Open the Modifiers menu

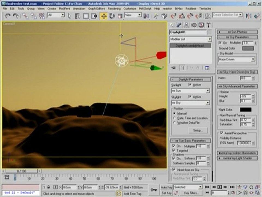[x=64, y=8]
